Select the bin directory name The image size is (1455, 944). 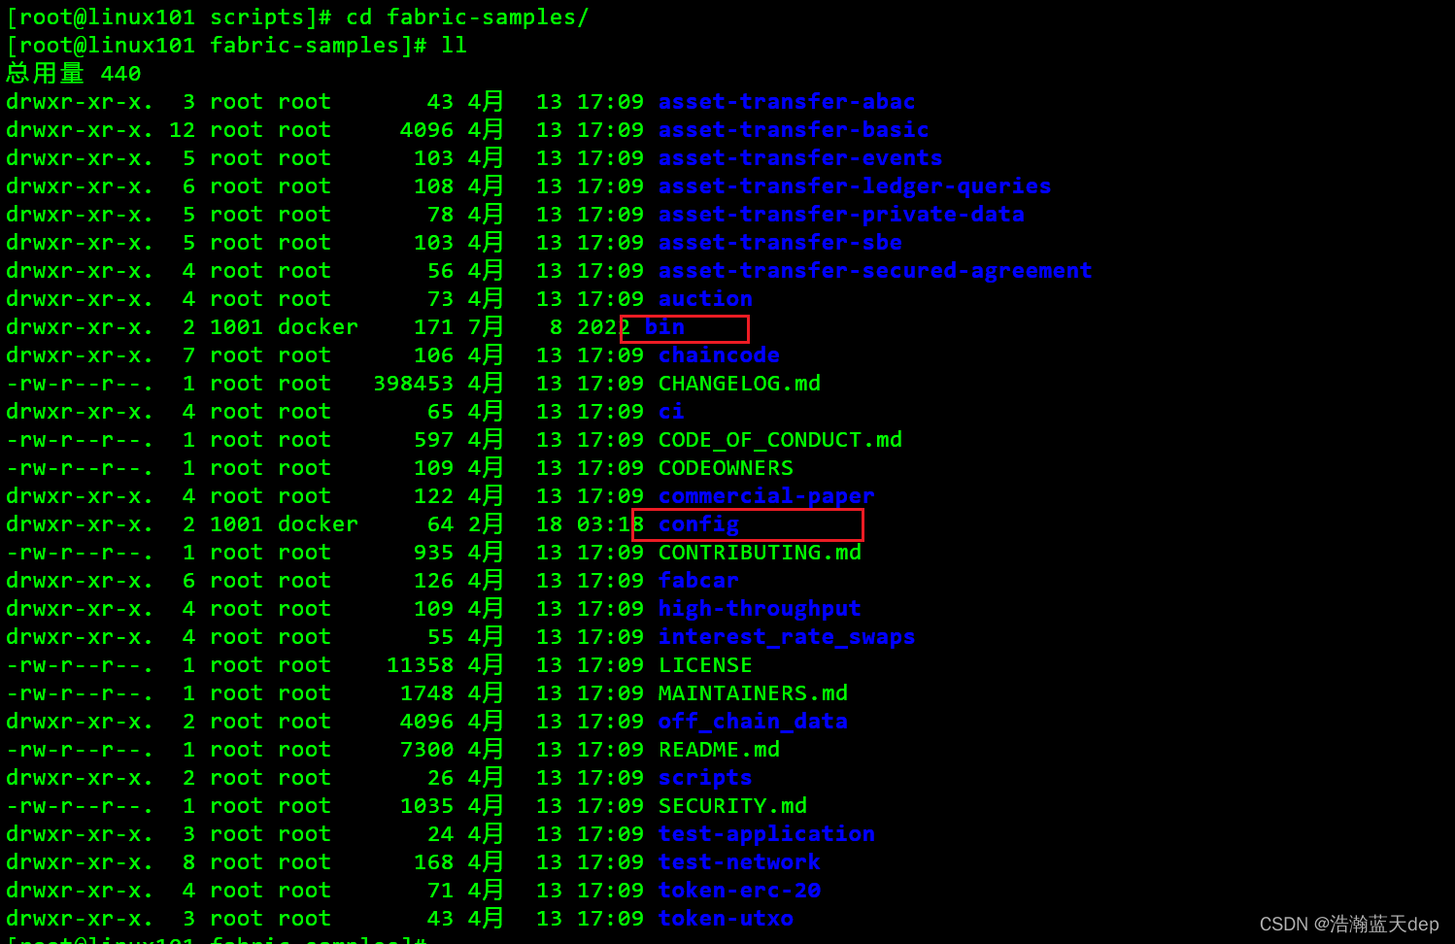[664, 327]
